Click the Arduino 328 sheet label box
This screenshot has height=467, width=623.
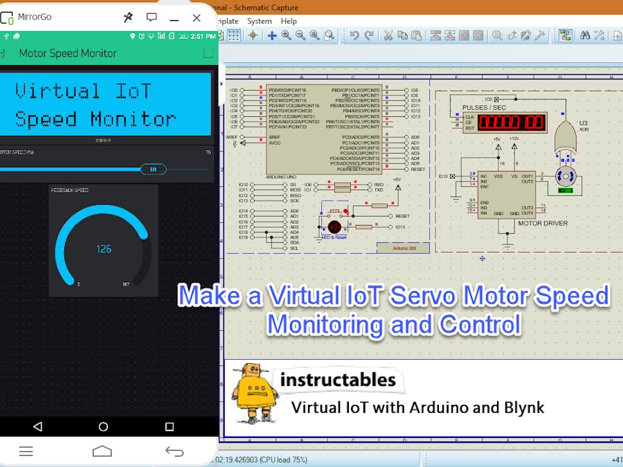click(x=404, y=248)
